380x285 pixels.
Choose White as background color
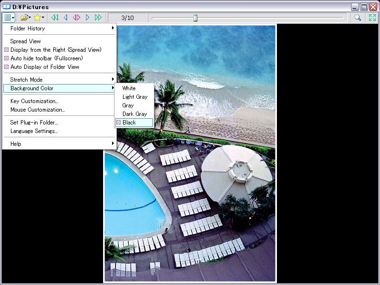129,88
